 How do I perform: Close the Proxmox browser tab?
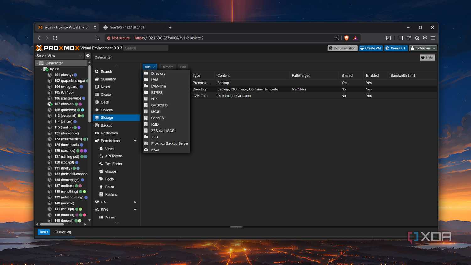pyautogui.click(x=95, y=27)
